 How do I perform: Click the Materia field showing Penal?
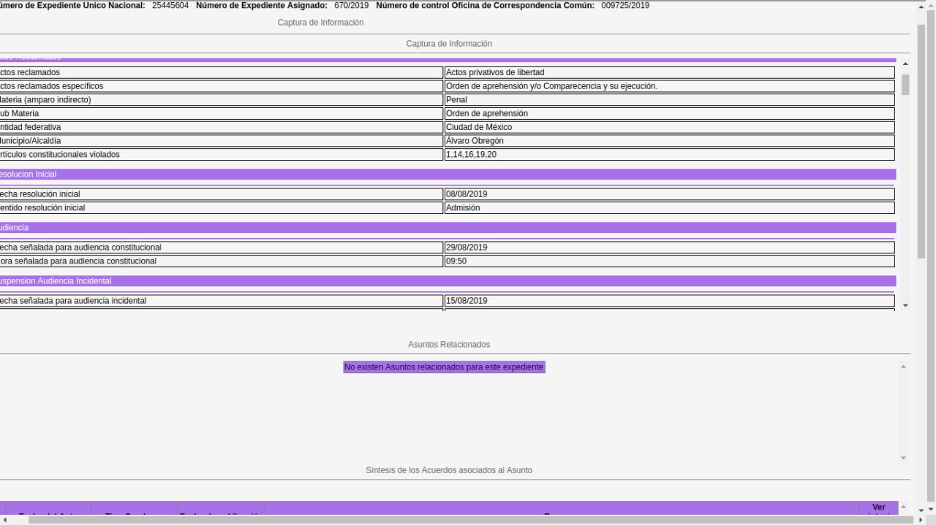click(669, 100)
